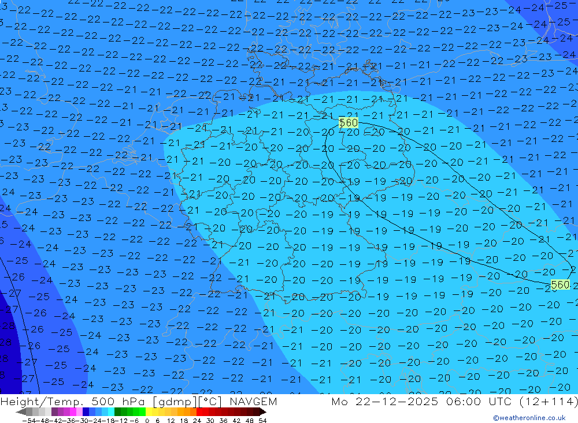Image resolution: width=578 pixels, height=423 pixels.
Task: Click the yellow legend swatch above 0
Action: tap(149, 411)
